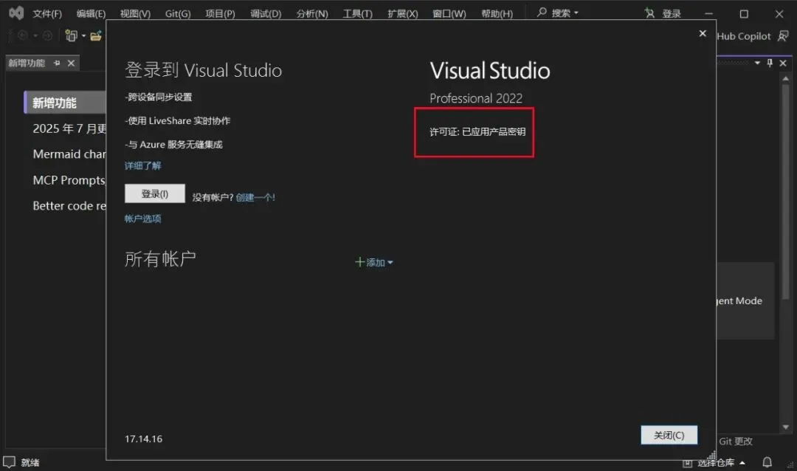Open the 文件(F) menu

tap(47, 14)
